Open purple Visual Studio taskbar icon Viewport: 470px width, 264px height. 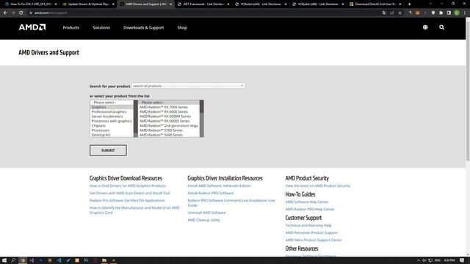[x=32, y=260]
